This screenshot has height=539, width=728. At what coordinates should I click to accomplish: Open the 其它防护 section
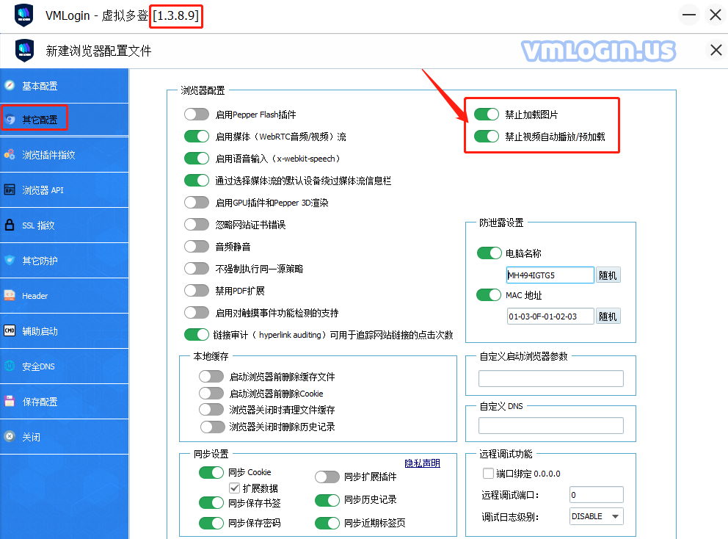pyautogui.click(x=64, y=261)
